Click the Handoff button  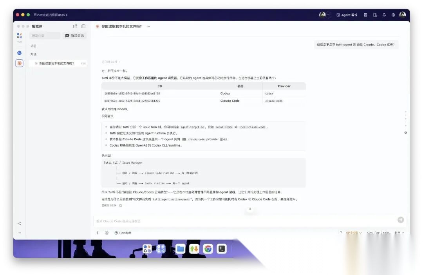[123, 233]
